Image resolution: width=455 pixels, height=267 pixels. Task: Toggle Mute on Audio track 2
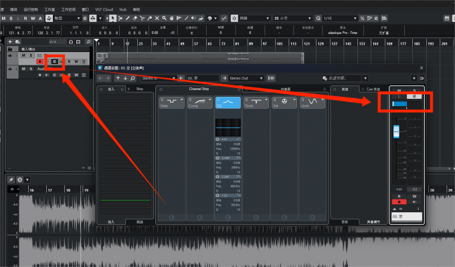(x=23, y=69)
